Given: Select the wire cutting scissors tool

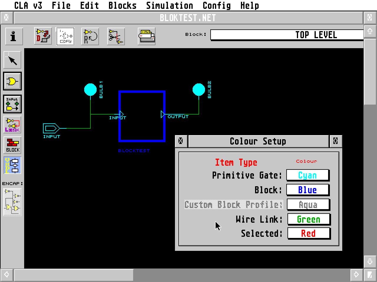Looking at the screenshot, I should (116, 36).
